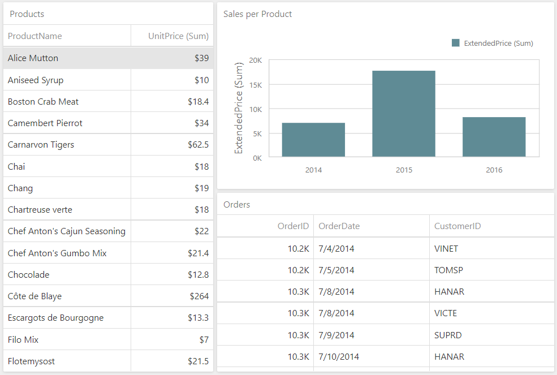Click the ExtendedPrice (Sum) legend label
This screenshot has width=557, height=375.
[x=498, y=43]
